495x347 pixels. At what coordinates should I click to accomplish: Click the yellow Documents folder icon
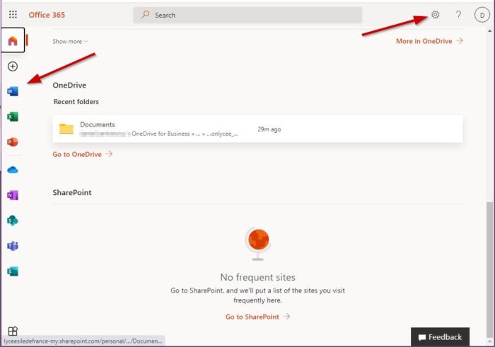click(x=66, y=129)
